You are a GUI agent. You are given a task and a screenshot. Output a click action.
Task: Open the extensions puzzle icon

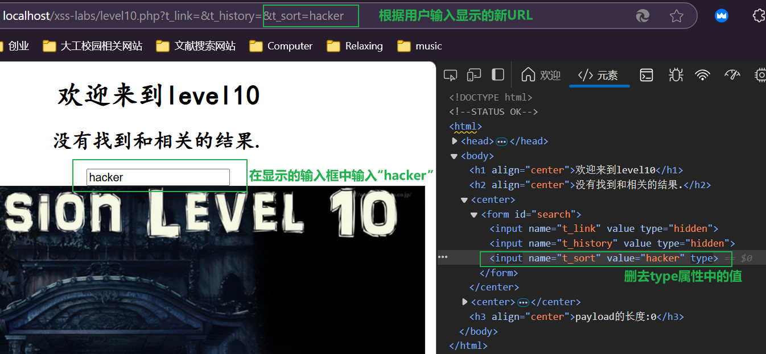click(x=759, y=16)
